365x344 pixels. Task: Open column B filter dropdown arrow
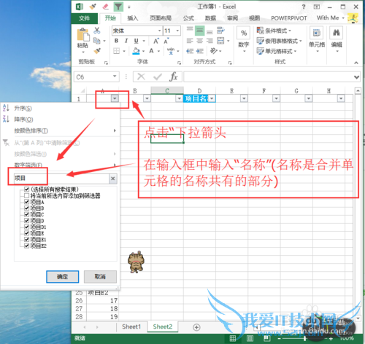[147, 98]
